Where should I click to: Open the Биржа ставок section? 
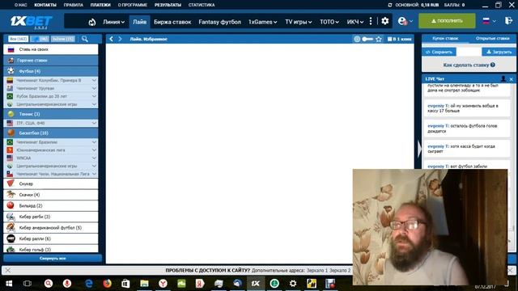(172, 22)
